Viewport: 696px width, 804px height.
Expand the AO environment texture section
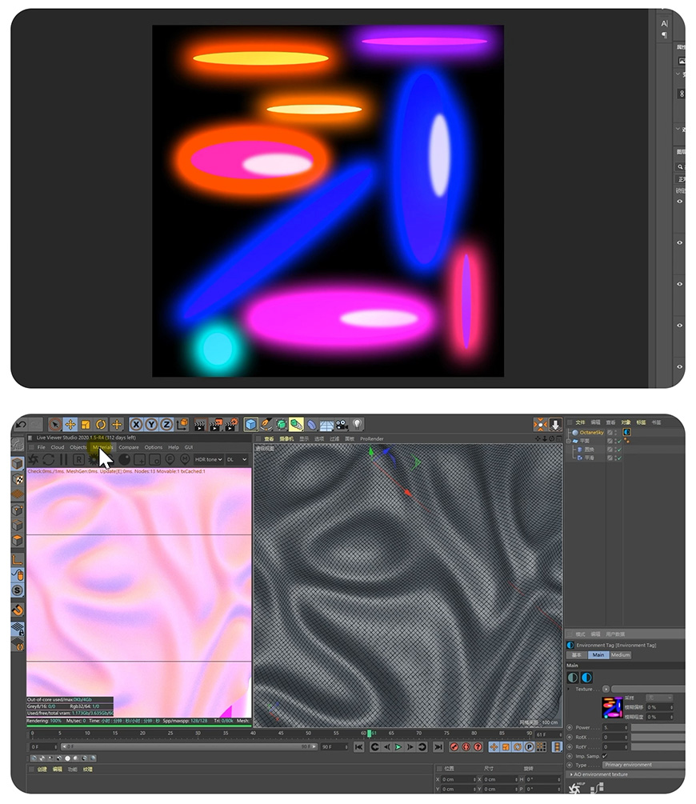tap(599, 774)
